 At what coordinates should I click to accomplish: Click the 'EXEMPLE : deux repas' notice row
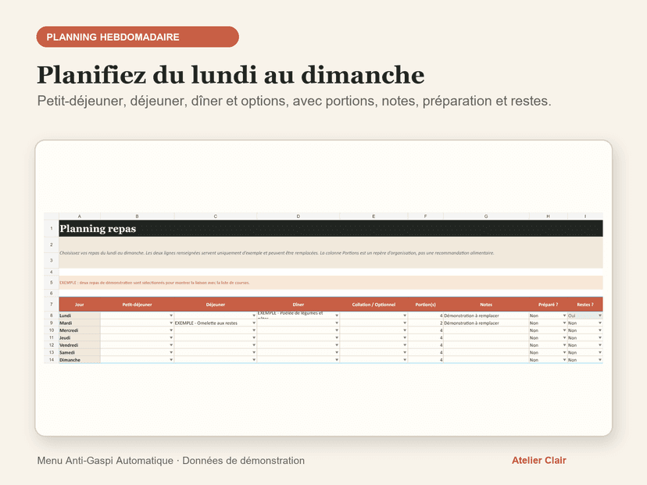point(331,283)
